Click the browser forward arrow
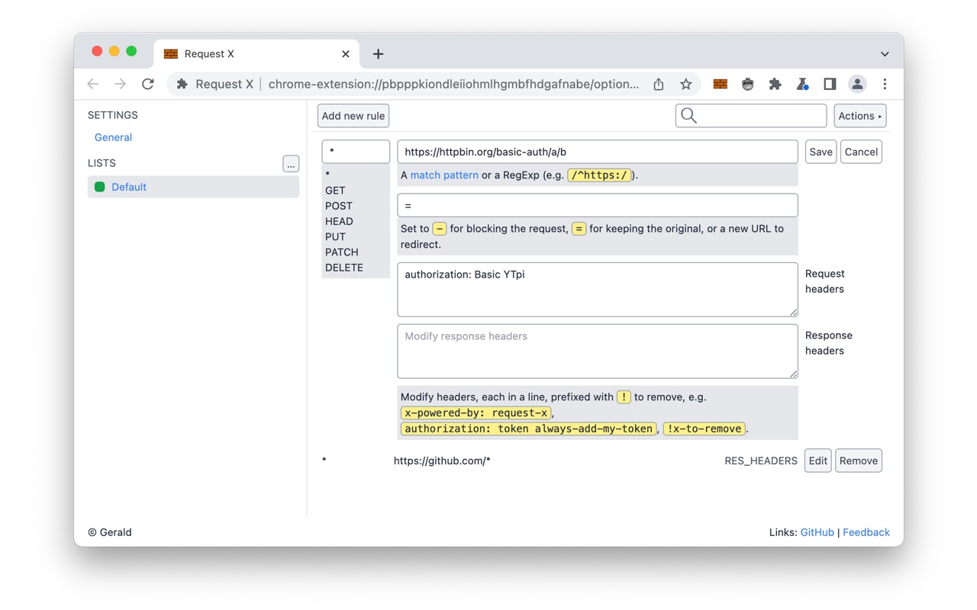The image size is (977, 610). point(120,84)
